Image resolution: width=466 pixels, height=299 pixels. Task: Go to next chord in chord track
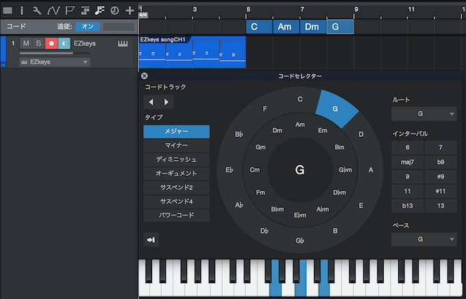(x=166, y=102)
